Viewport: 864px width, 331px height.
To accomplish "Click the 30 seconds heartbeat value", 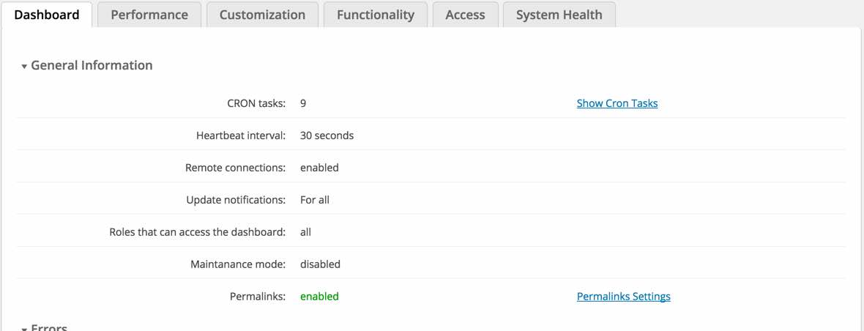I will (x=327, y=135).
